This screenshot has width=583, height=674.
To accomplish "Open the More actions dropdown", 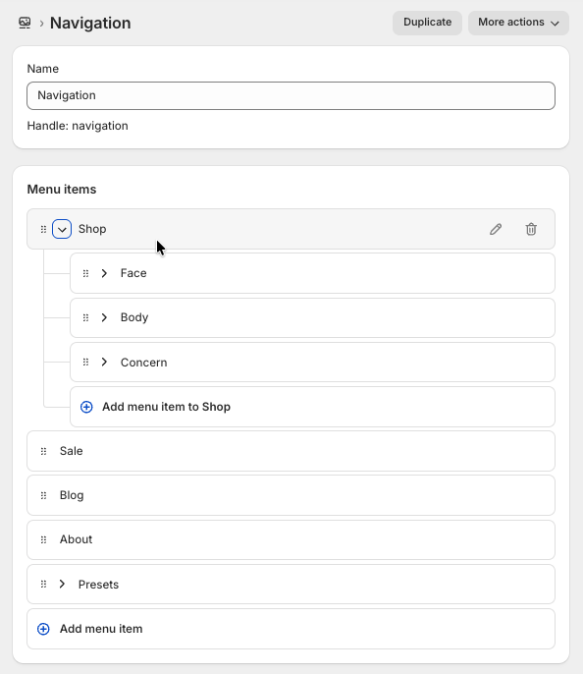I will (x=518, y=23).
